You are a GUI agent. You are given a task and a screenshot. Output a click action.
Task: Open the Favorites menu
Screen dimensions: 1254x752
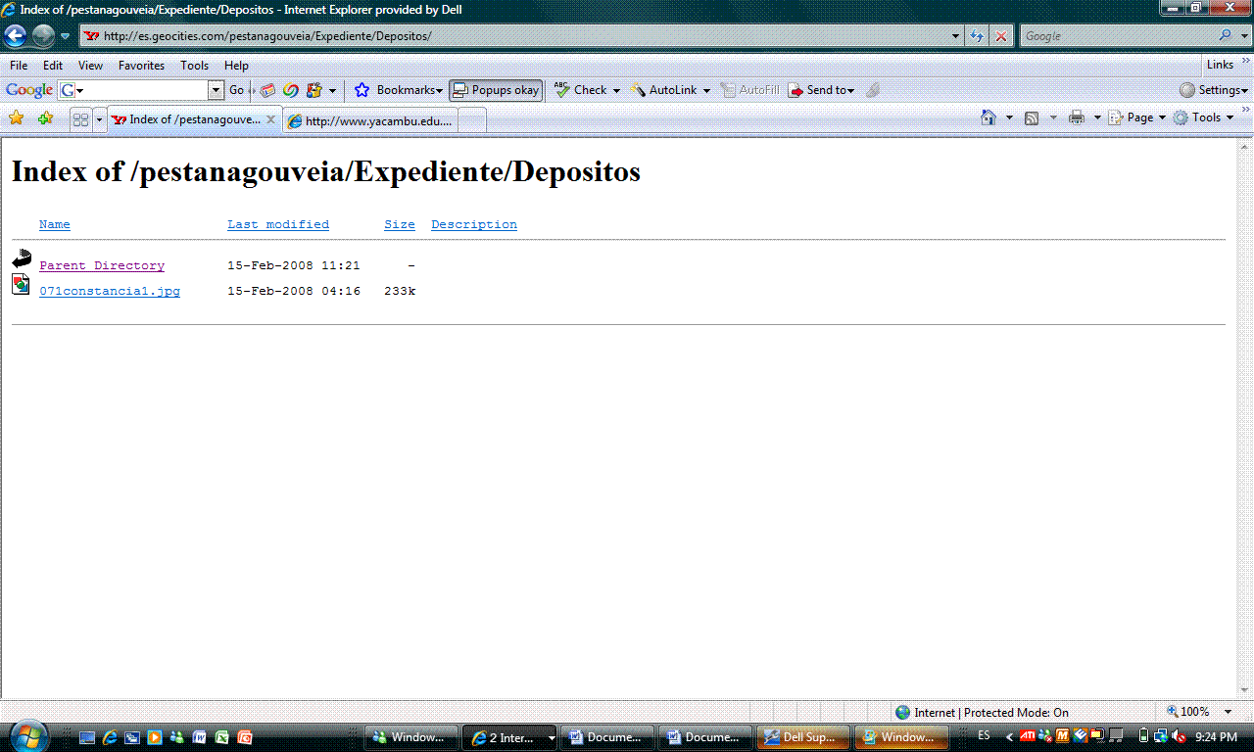(142, 66)
